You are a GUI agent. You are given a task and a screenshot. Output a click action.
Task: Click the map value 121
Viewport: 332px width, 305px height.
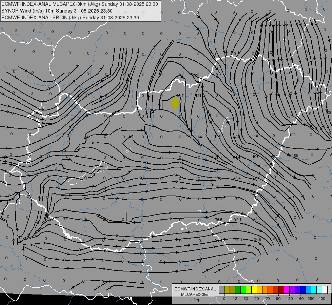click(198, 96)
